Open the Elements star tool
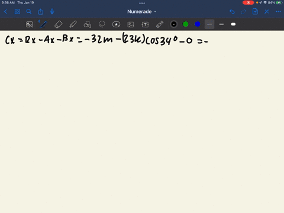This screenshot has width=284, height=213. click(x=116, y=24)
